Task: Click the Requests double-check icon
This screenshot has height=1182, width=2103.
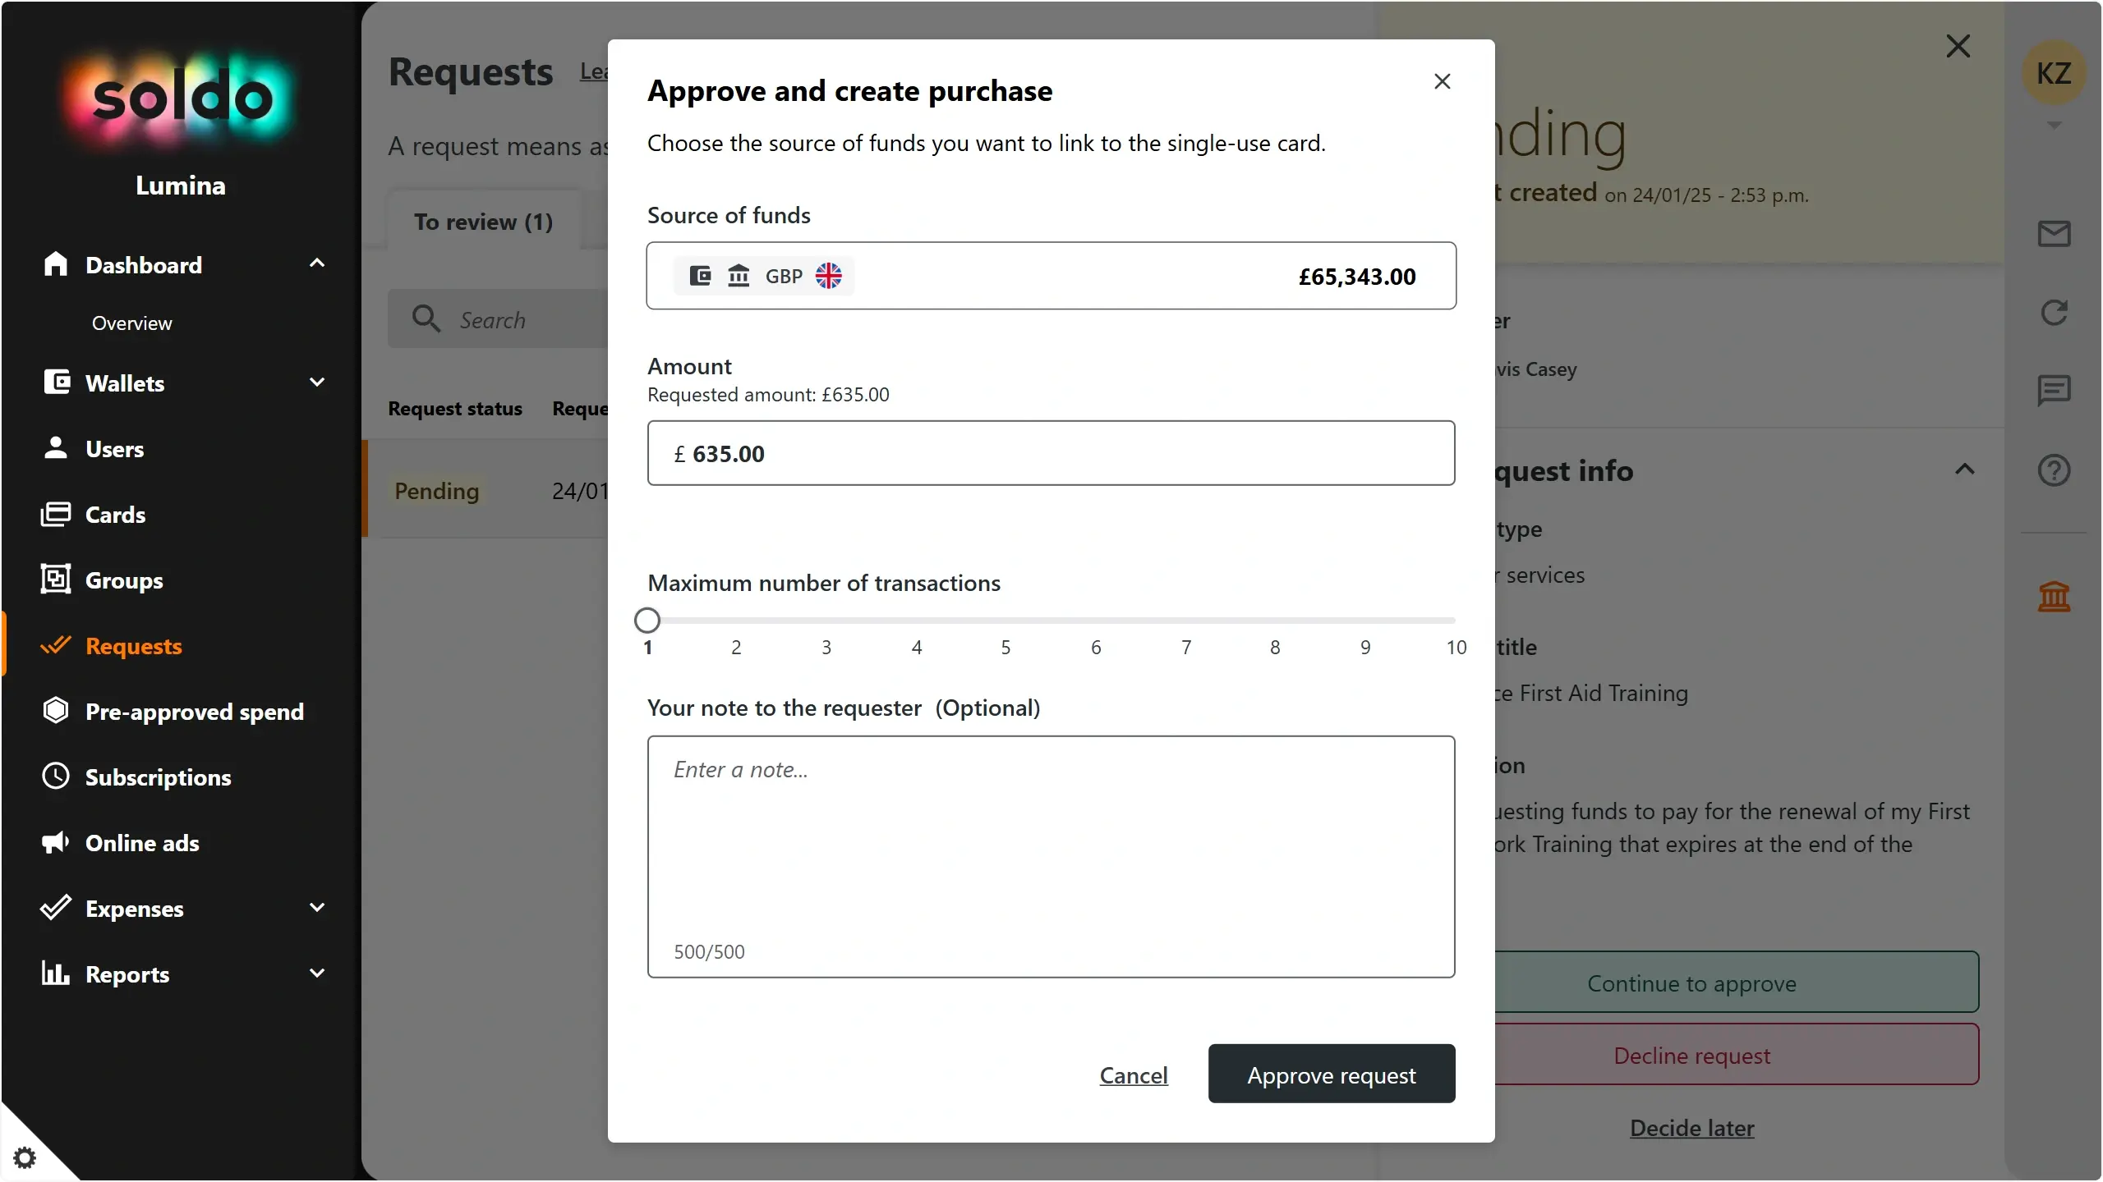Action: point(56,645)
